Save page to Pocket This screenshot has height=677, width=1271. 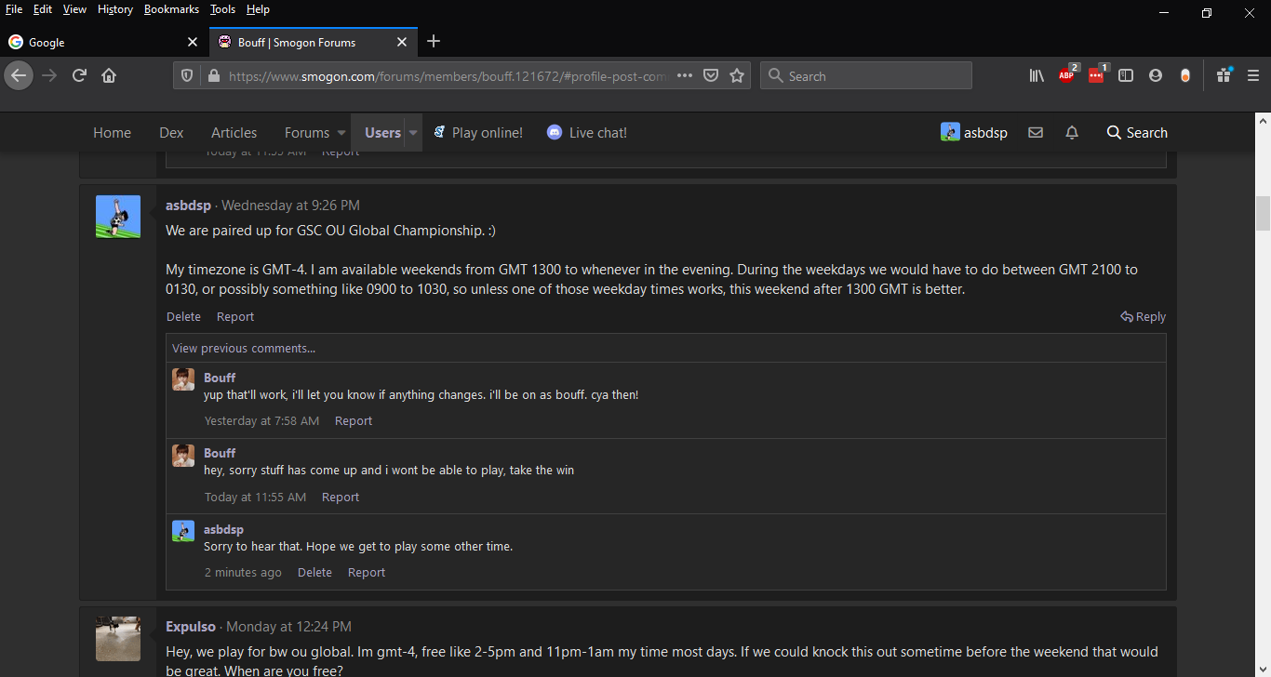coord(711,76)
